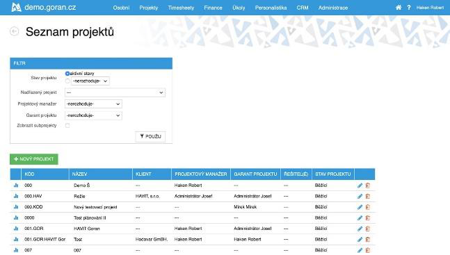Open chart icon for project 000.KOD
Viewport: 450px width, 255px height.
(16, 207)
